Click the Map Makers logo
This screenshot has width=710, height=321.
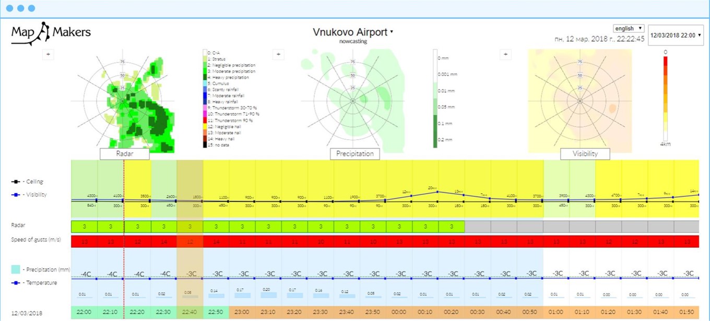point(51,32)
